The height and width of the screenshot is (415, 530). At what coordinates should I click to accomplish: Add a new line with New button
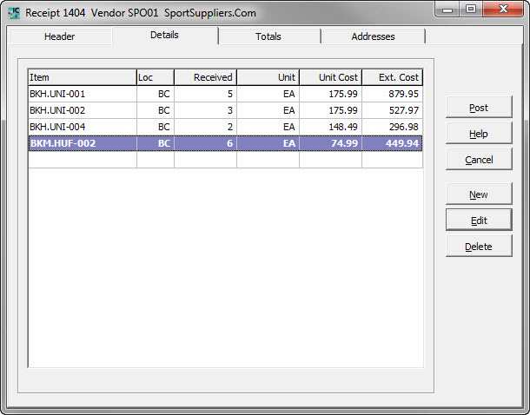click(479, 194)
